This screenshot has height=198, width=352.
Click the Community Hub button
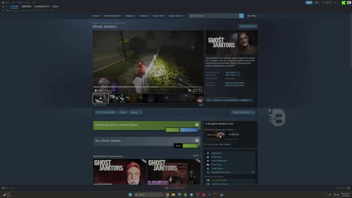point(248,26)
